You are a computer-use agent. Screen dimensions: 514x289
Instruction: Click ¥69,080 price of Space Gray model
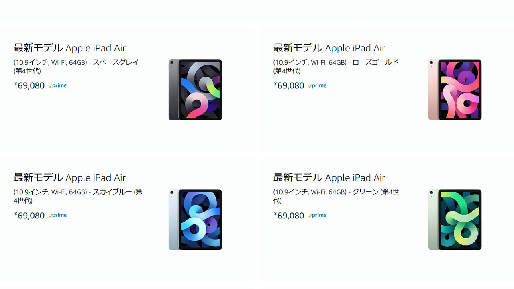point(30,85)
